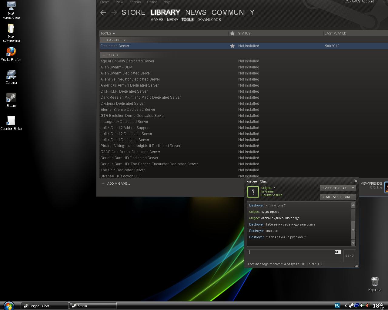388x310 pixels.
Task: Click the friend avatar beside View Friends
Action: click(x=386, y=187)
